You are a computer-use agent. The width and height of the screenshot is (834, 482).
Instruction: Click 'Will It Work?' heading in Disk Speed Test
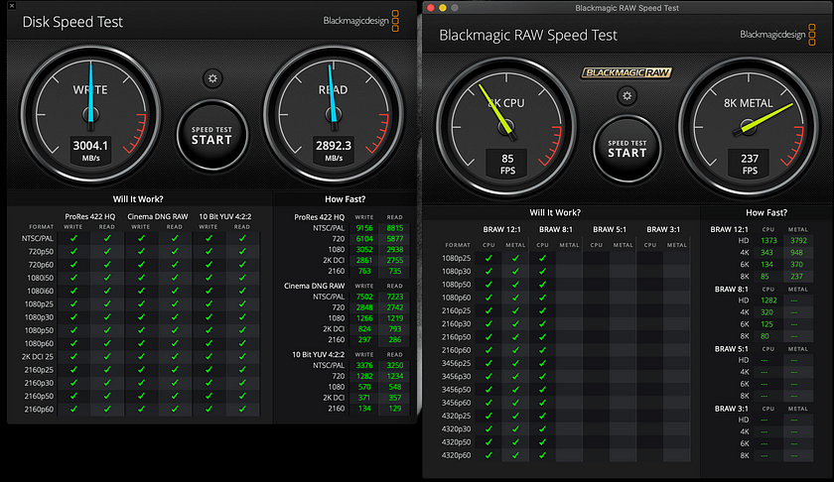(x=138, y=199)
